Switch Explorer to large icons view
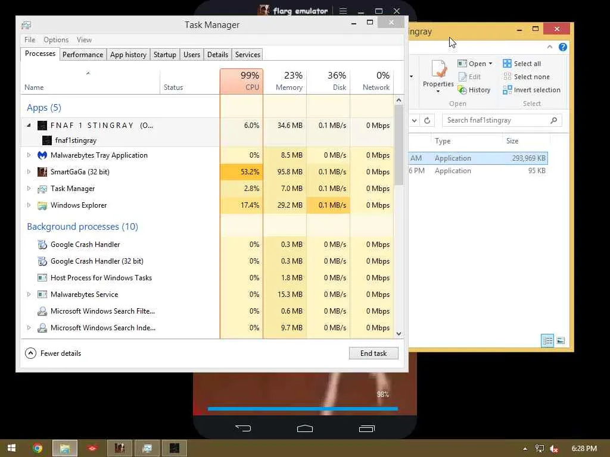 coord(561,341)
